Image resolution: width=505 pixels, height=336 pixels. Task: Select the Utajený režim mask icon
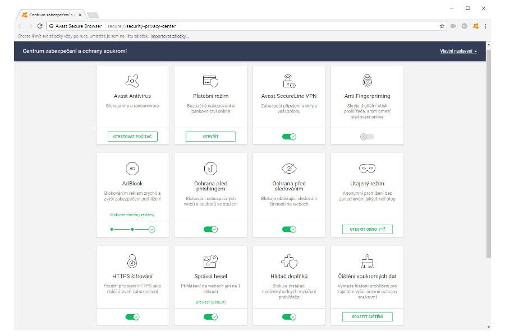tap(367, 168)
